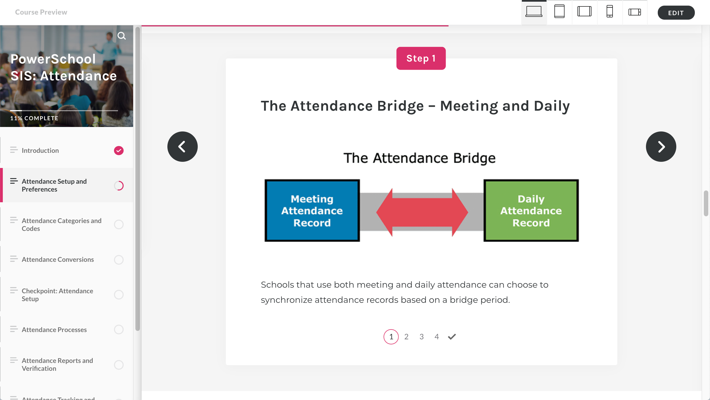Switch to desktop laptop preview icon

pos(534,12)
